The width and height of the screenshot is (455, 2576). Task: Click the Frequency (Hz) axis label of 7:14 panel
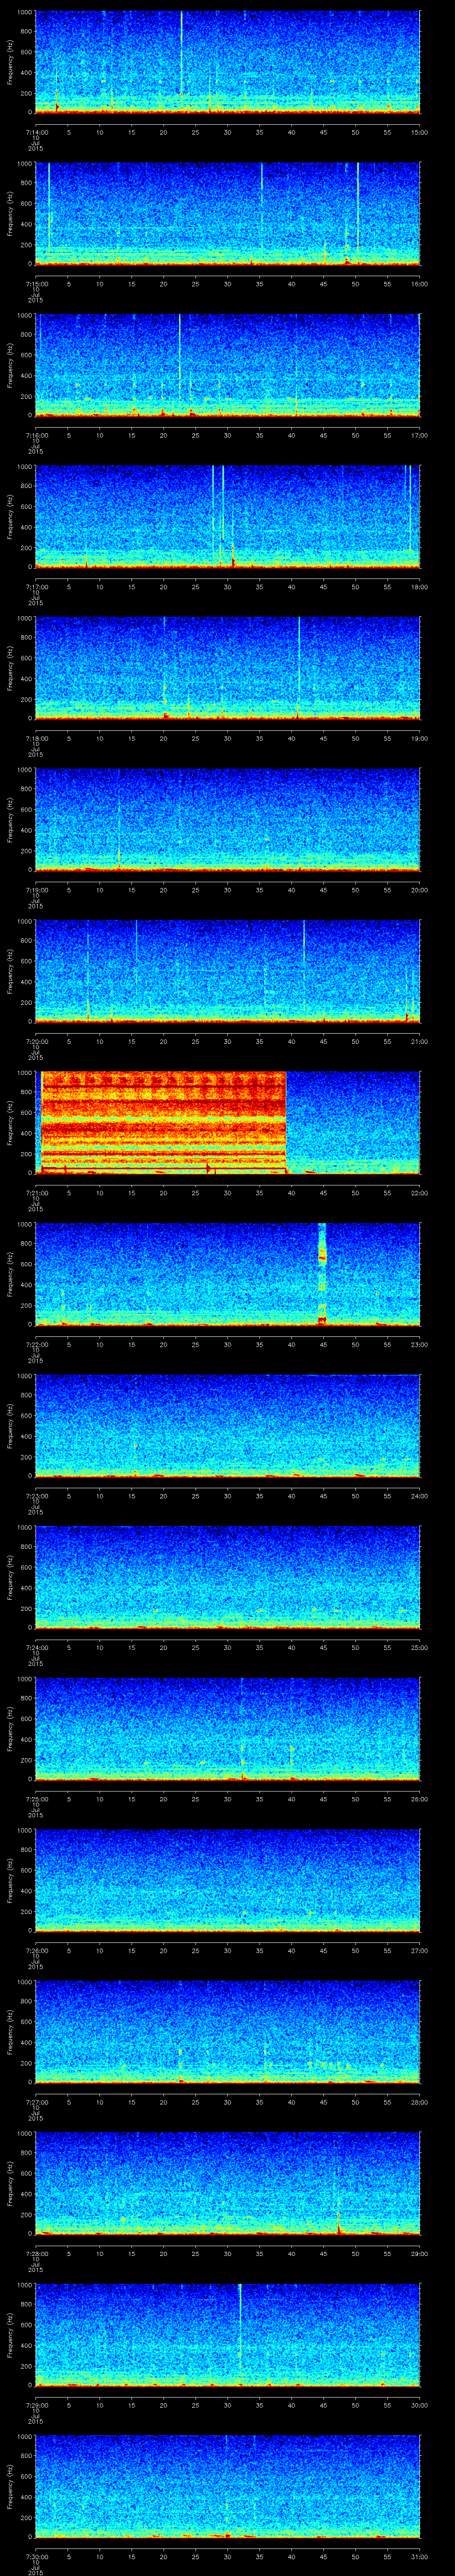click(10, 62)
